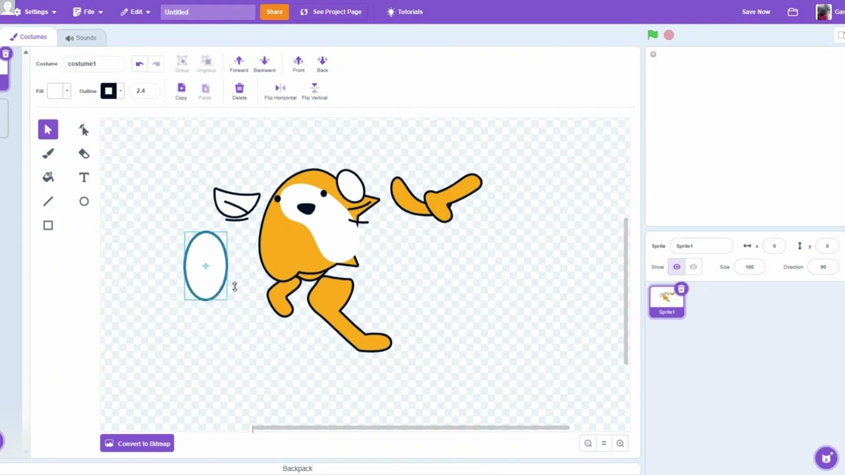This screenshot has width=845, height=475.
Task: Open the Outline color dropdown
Action: click(x=112, y=91)
